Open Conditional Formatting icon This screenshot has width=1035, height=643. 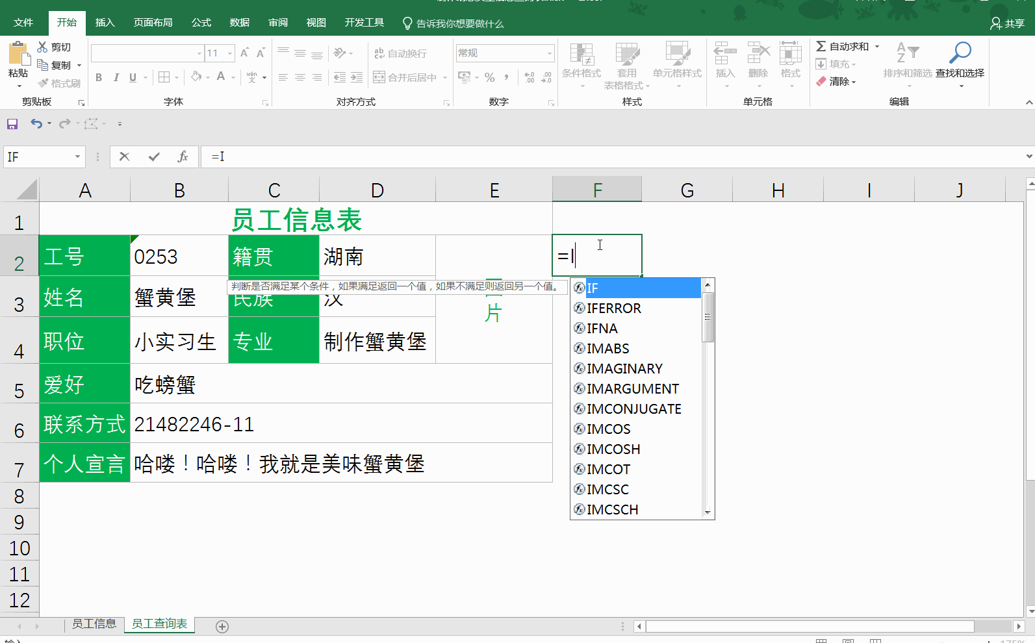tap(581, 55)
